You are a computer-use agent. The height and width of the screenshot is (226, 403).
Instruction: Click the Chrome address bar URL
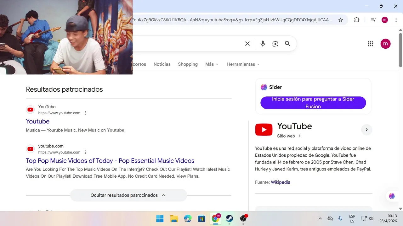point(232,20)
